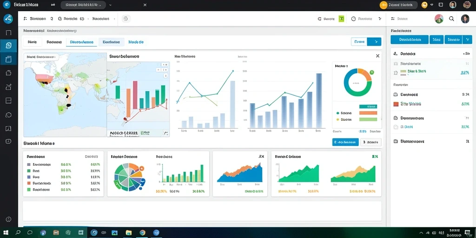Viewport: 476px width, 238px height.
Task: Select the blue-text tab ending the tab row
Action: [136, 42]
